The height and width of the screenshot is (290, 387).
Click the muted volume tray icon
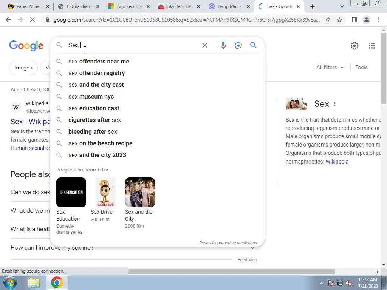(349, 283)
